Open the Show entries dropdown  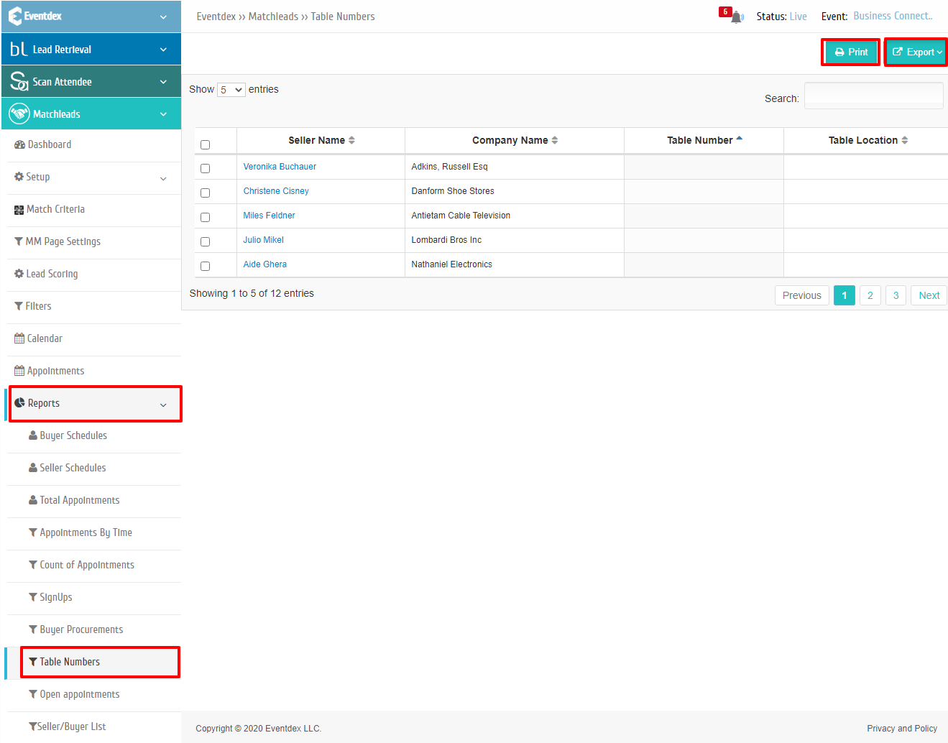click(231, 90)
